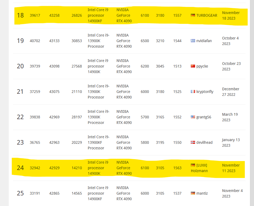This screenshot has height=206, width=254.
Task: Select rank number 21
Action: click(x=20, y=92)
